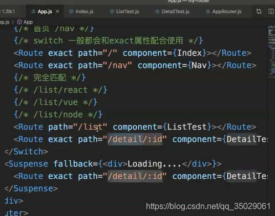Close the App.js tab
Screen dimensions: 275x216
(x=57, y=12)
